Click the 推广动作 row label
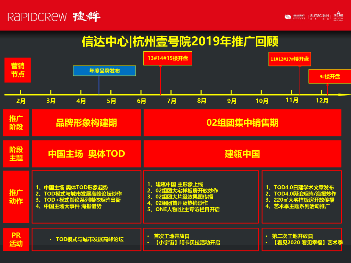 click(16, 197)
